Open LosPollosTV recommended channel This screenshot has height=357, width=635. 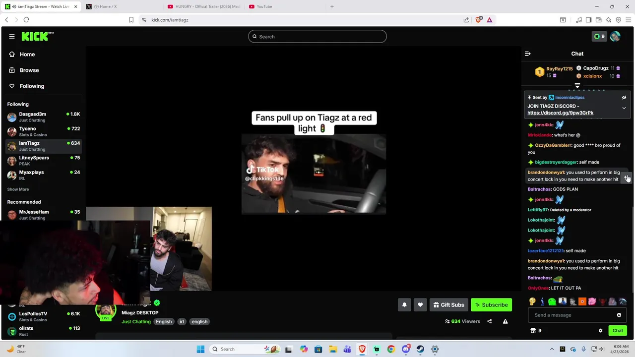pos(44,316)
